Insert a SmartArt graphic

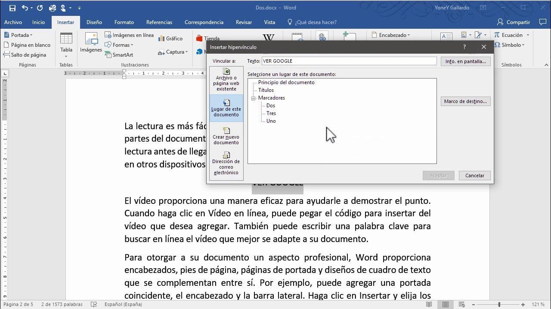click(x=124, y=55)
